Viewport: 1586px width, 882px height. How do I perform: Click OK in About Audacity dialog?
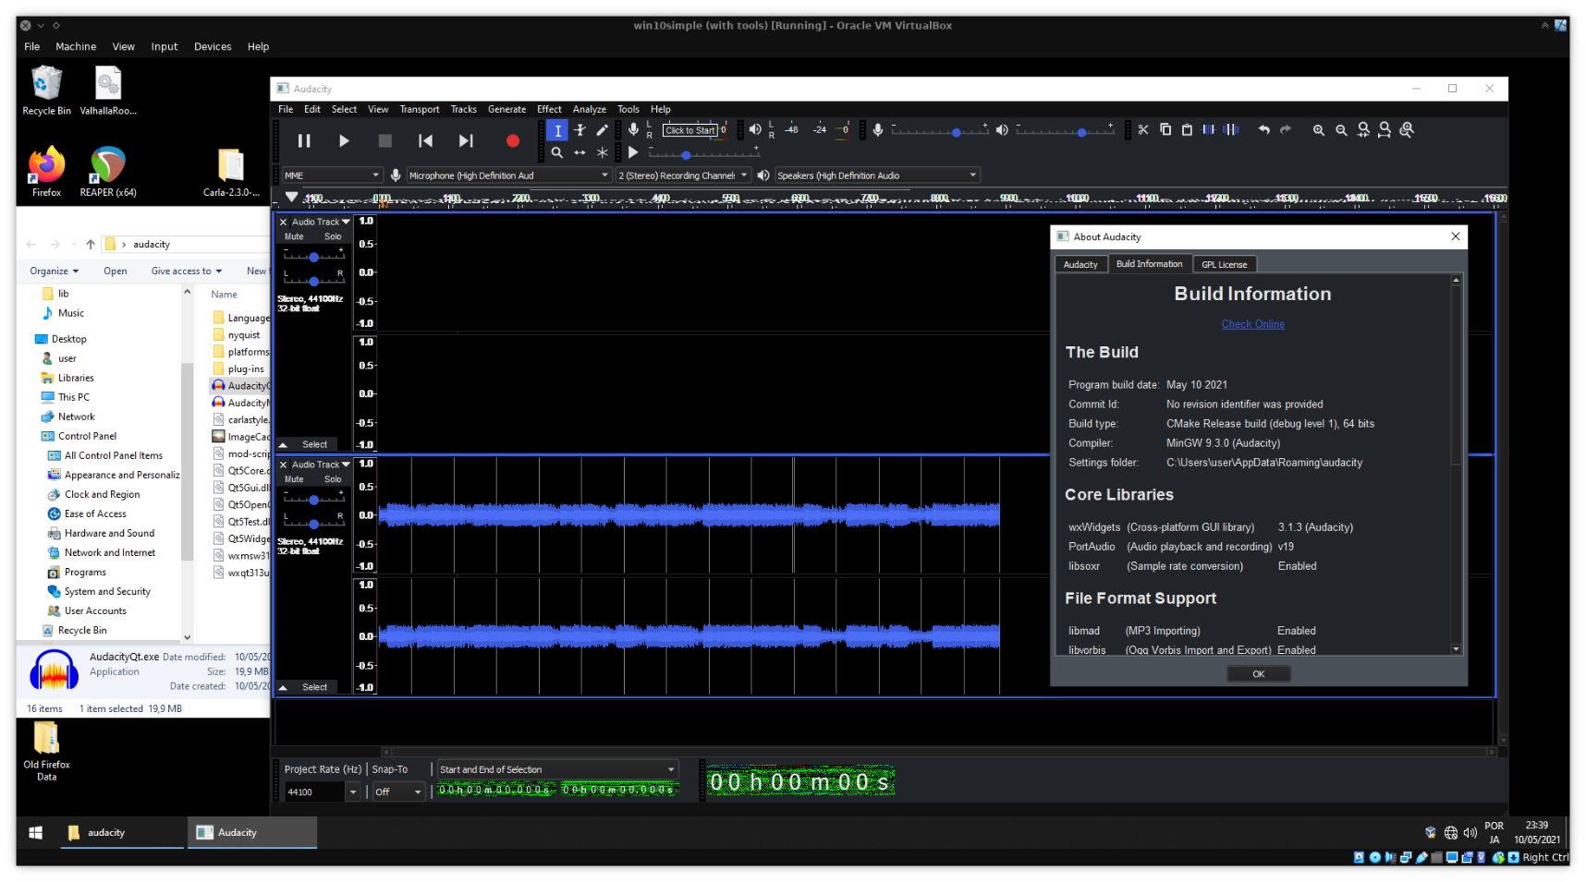tap(1258, 674)
